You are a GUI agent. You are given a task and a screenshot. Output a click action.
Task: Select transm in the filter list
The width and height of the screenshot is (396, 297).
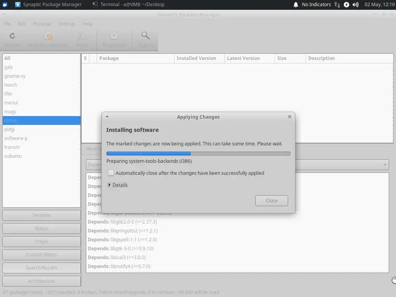pyautogui.click(x=41, y=147)
